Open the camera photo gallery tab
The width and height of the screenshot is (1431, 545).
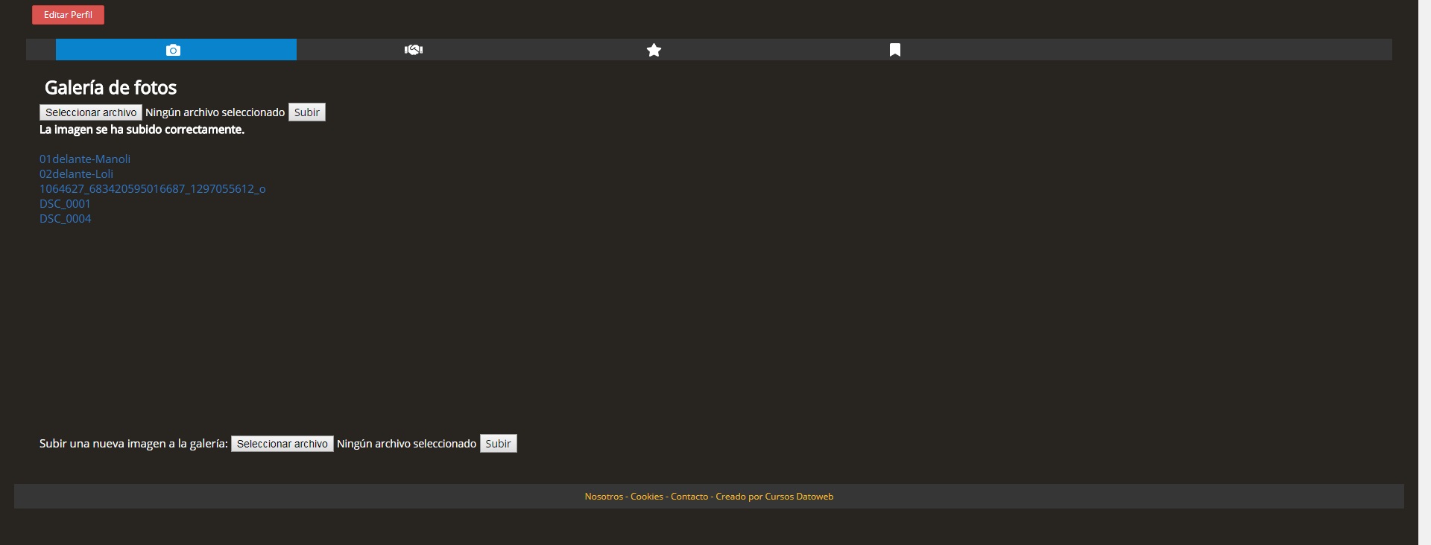[x=174, y=50]
